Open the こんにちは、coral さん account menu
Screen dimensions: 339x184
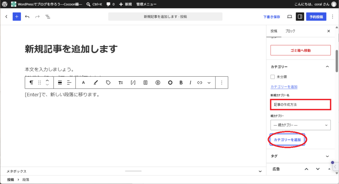[315, 4]
